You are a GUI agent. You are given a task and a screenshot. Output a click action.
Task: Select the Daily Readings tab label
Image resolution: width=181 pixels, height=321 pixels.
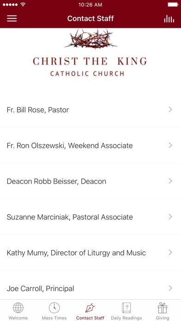[126, 318]
